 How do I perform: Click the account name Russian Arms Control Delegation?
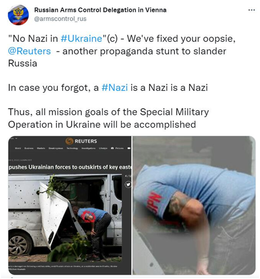[x=100, y=10]
